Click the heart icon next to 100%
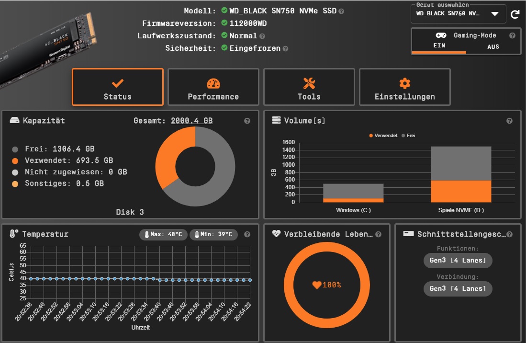The width and height of the screenshot is (526, 343). point(317,285)
